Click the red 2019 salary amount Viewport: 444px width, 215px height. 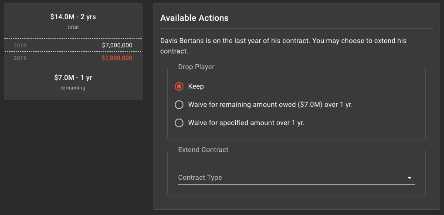[x=117, y=58]
